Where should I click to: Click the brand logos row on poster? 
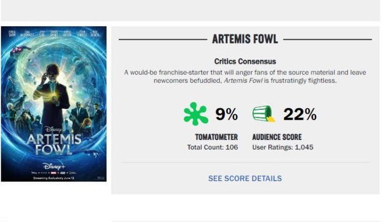54,173
